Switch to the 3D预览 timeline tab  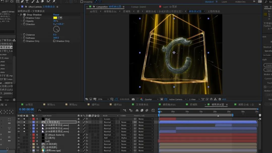coord(29,105)
